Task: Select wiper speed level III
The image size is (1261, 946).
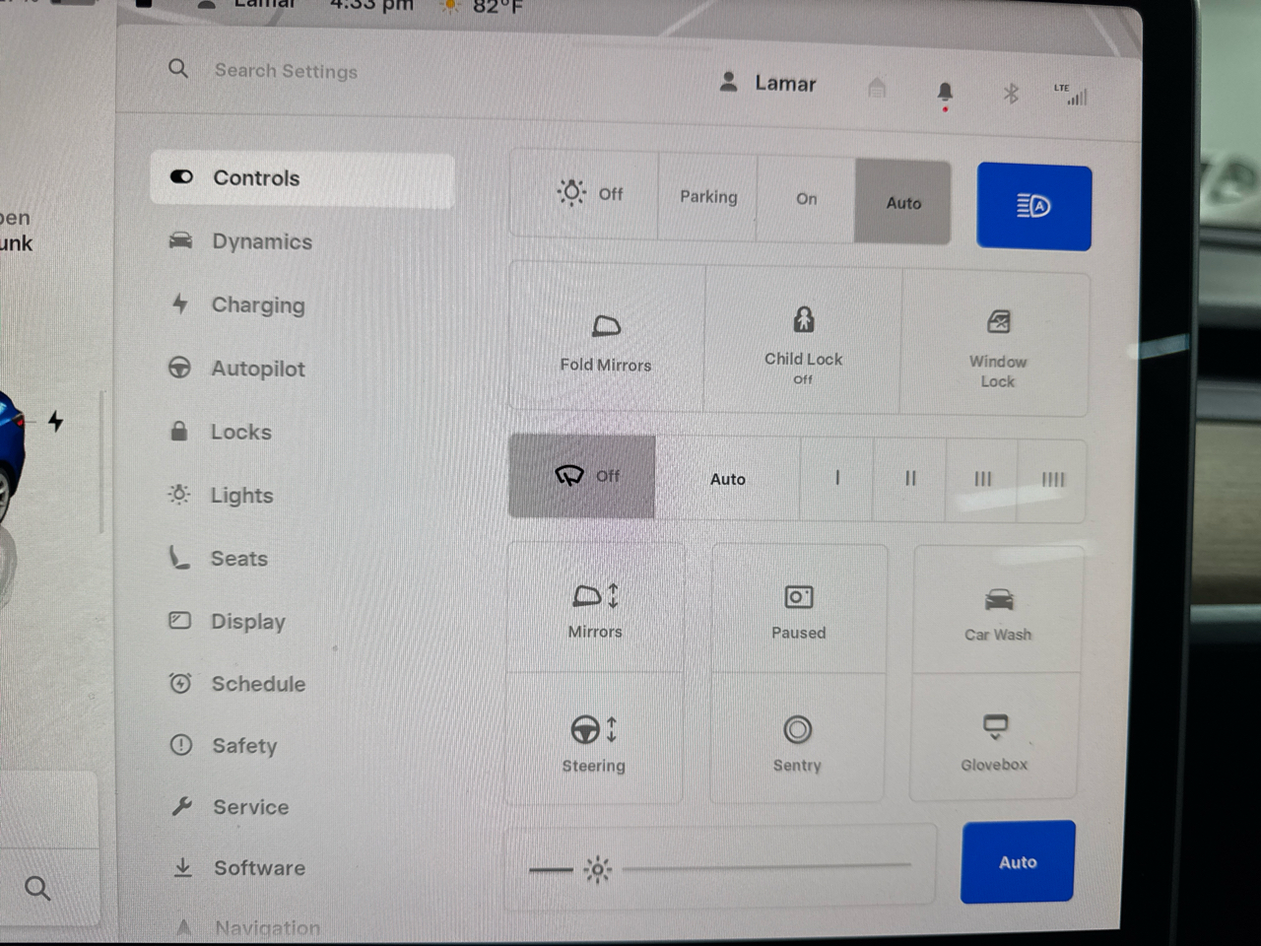Action: [982, 479]
